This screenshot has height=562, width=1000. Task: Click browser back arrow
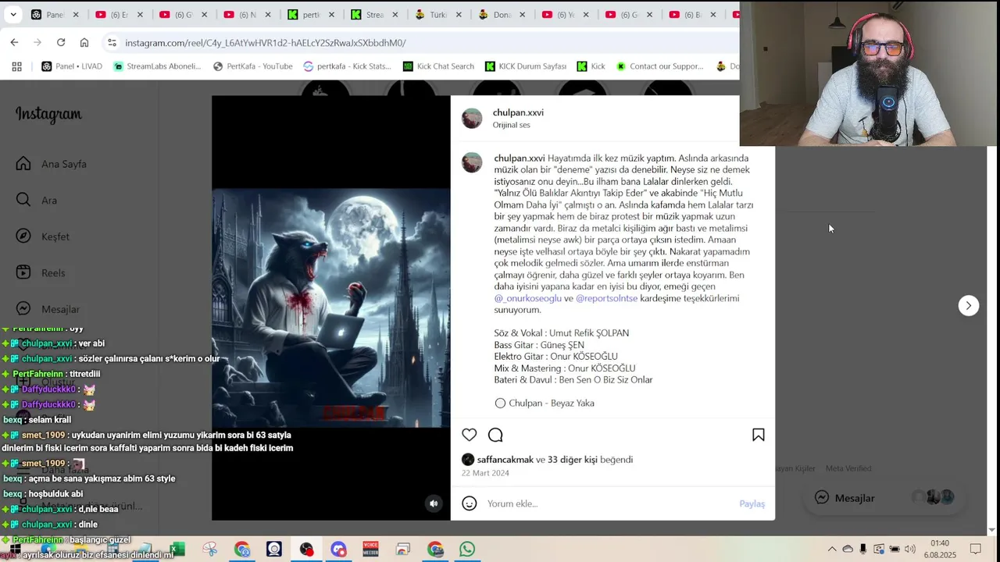[14, 42]
